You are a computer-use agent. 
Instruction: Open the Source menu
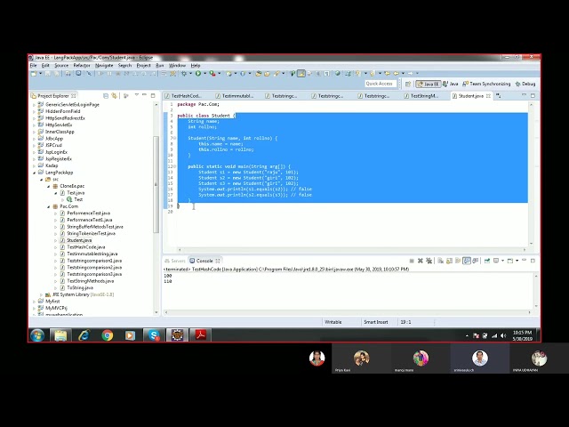(61, 65)
